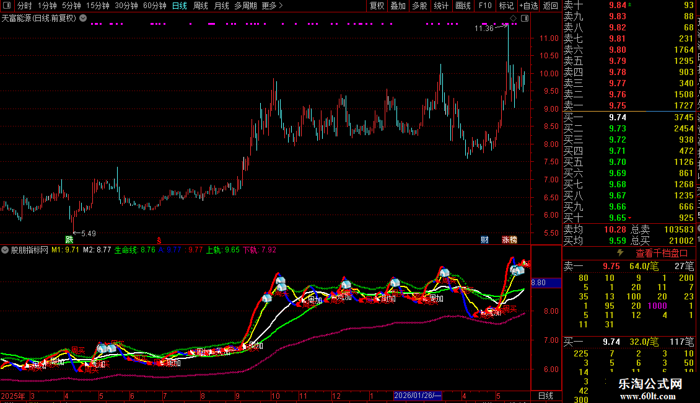
Task: Select the 30分钟 period
Action: (126, 6)
